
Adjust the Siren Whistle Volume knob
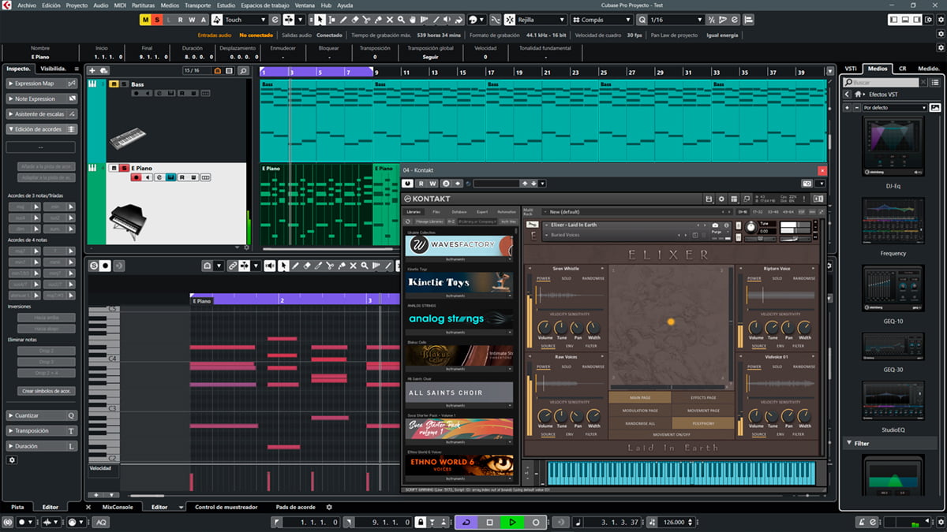(545, 327)
